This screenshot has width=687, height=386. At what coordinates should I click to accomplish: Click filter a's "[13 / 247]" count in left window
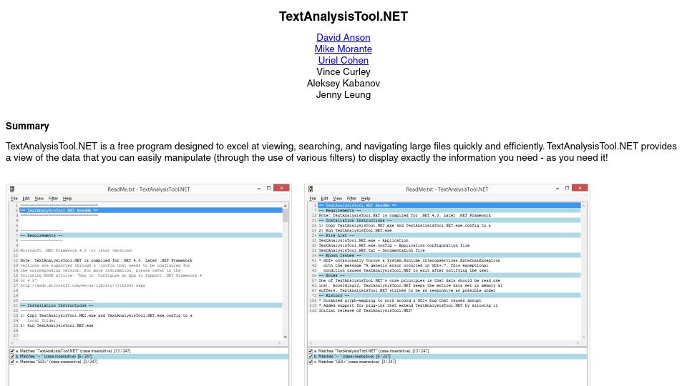(x=122, y=351)
